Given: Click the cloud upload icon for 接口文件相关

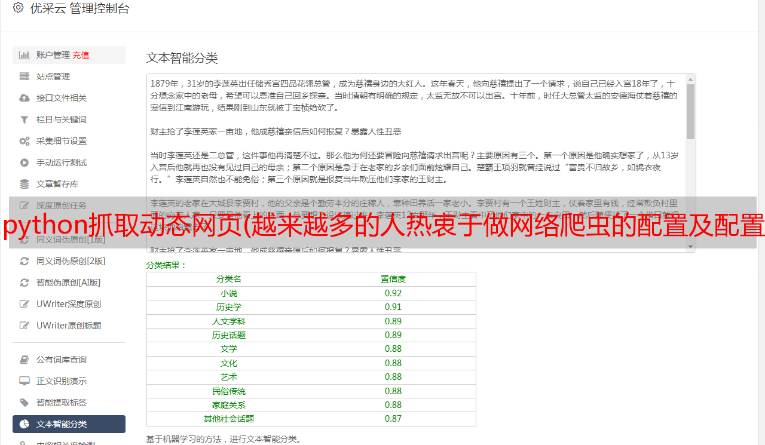Looking at the screenshot, I should click(25, 98).
